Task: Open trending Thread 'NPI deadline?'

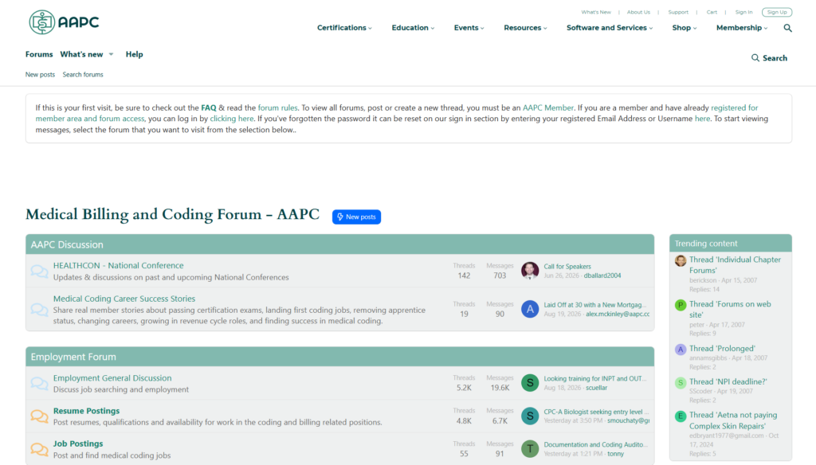Action: pyautogui.click(x=728, y=381)
